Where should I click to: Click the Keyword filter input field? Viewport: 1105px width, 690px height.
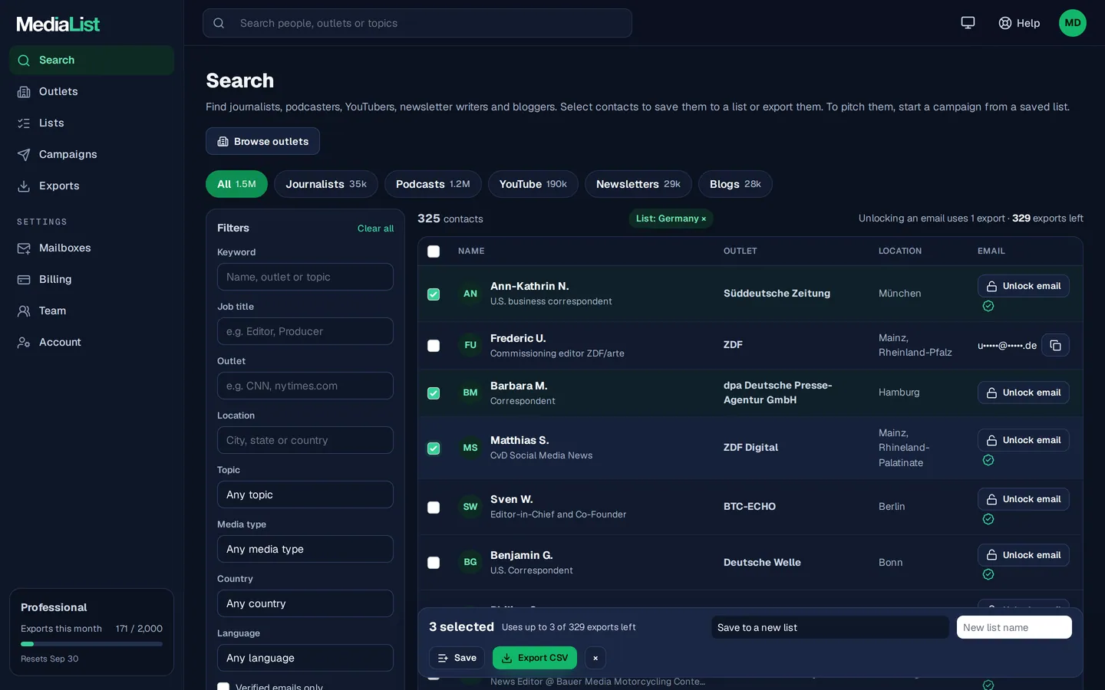[305, 277]
